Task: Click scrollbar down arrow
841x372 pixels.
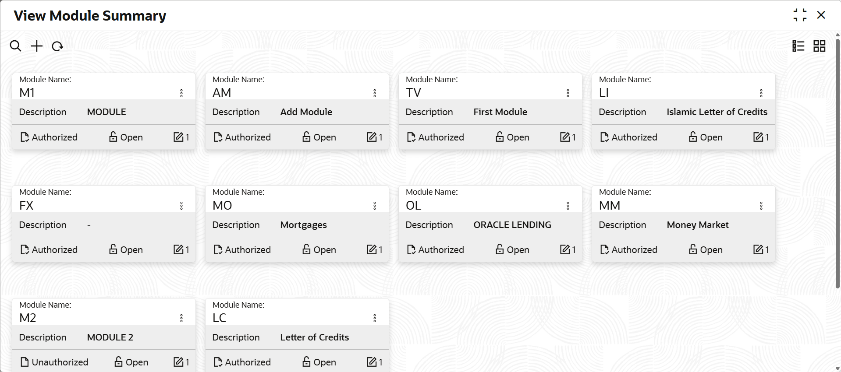Action: click(x=837, y=368)
